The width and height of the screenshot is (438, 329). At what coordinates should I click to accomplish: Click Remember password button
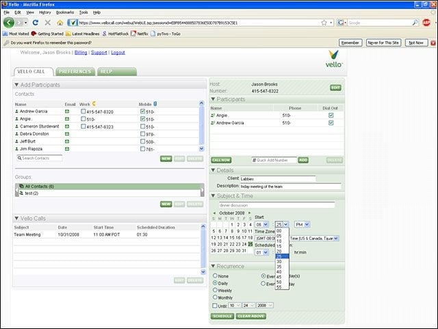(350, 42)
